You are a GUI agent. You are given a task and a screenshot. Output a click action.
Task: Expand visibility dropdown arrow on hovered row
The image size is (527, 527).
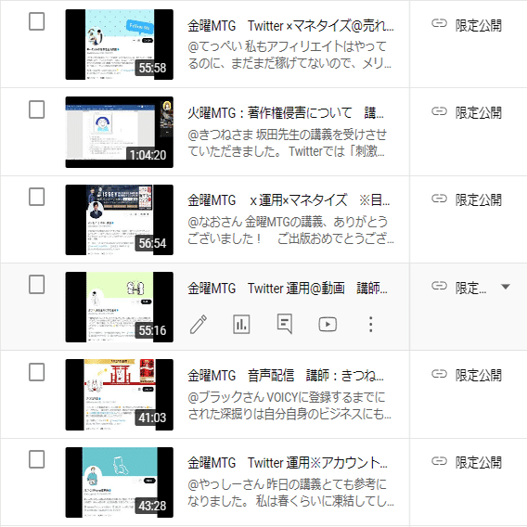(x=506, y=287)
